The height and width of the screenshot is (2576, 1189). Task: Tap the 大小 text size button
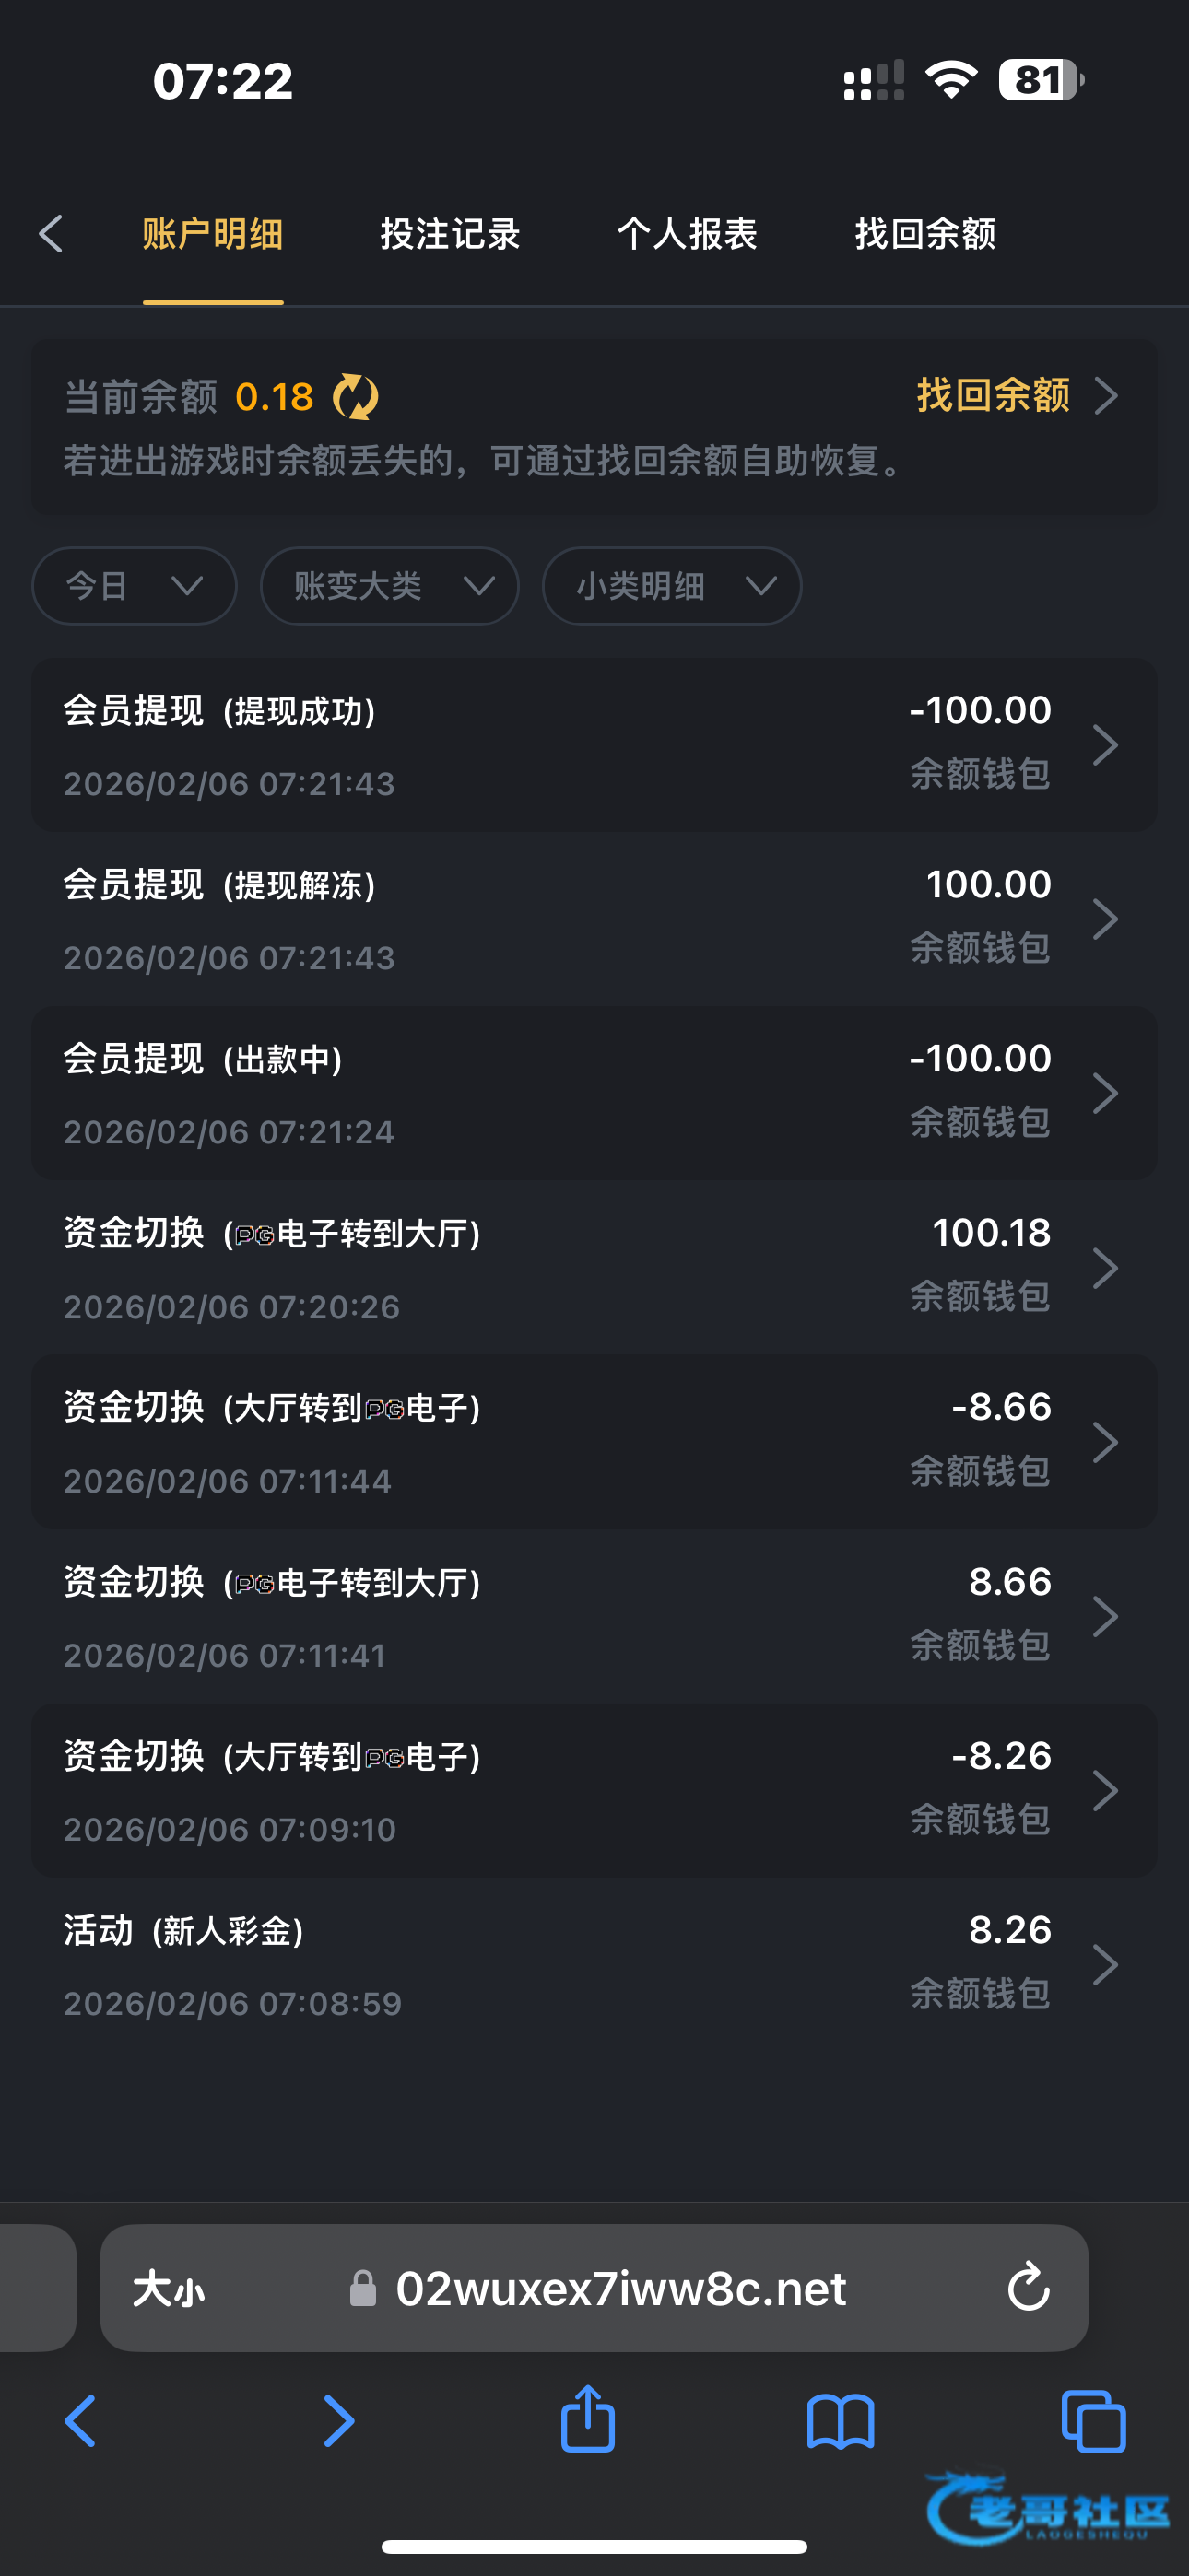(170, 2288)
